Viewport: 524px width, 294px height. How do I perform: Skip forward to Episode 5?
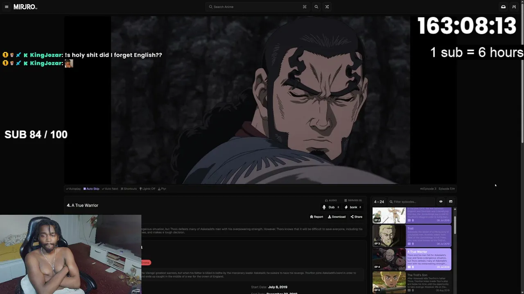point(447,189)
